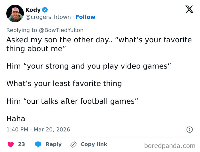Follow the crogers_htown account
The width and height of the screenshot is (200, 152).
click(85, 17)
